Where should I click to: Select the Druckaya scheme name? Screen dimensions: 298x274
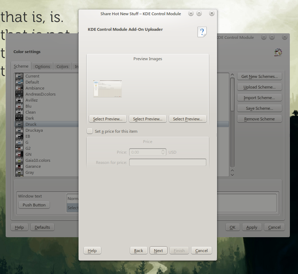pyautogui.click(x=34, y=130)
